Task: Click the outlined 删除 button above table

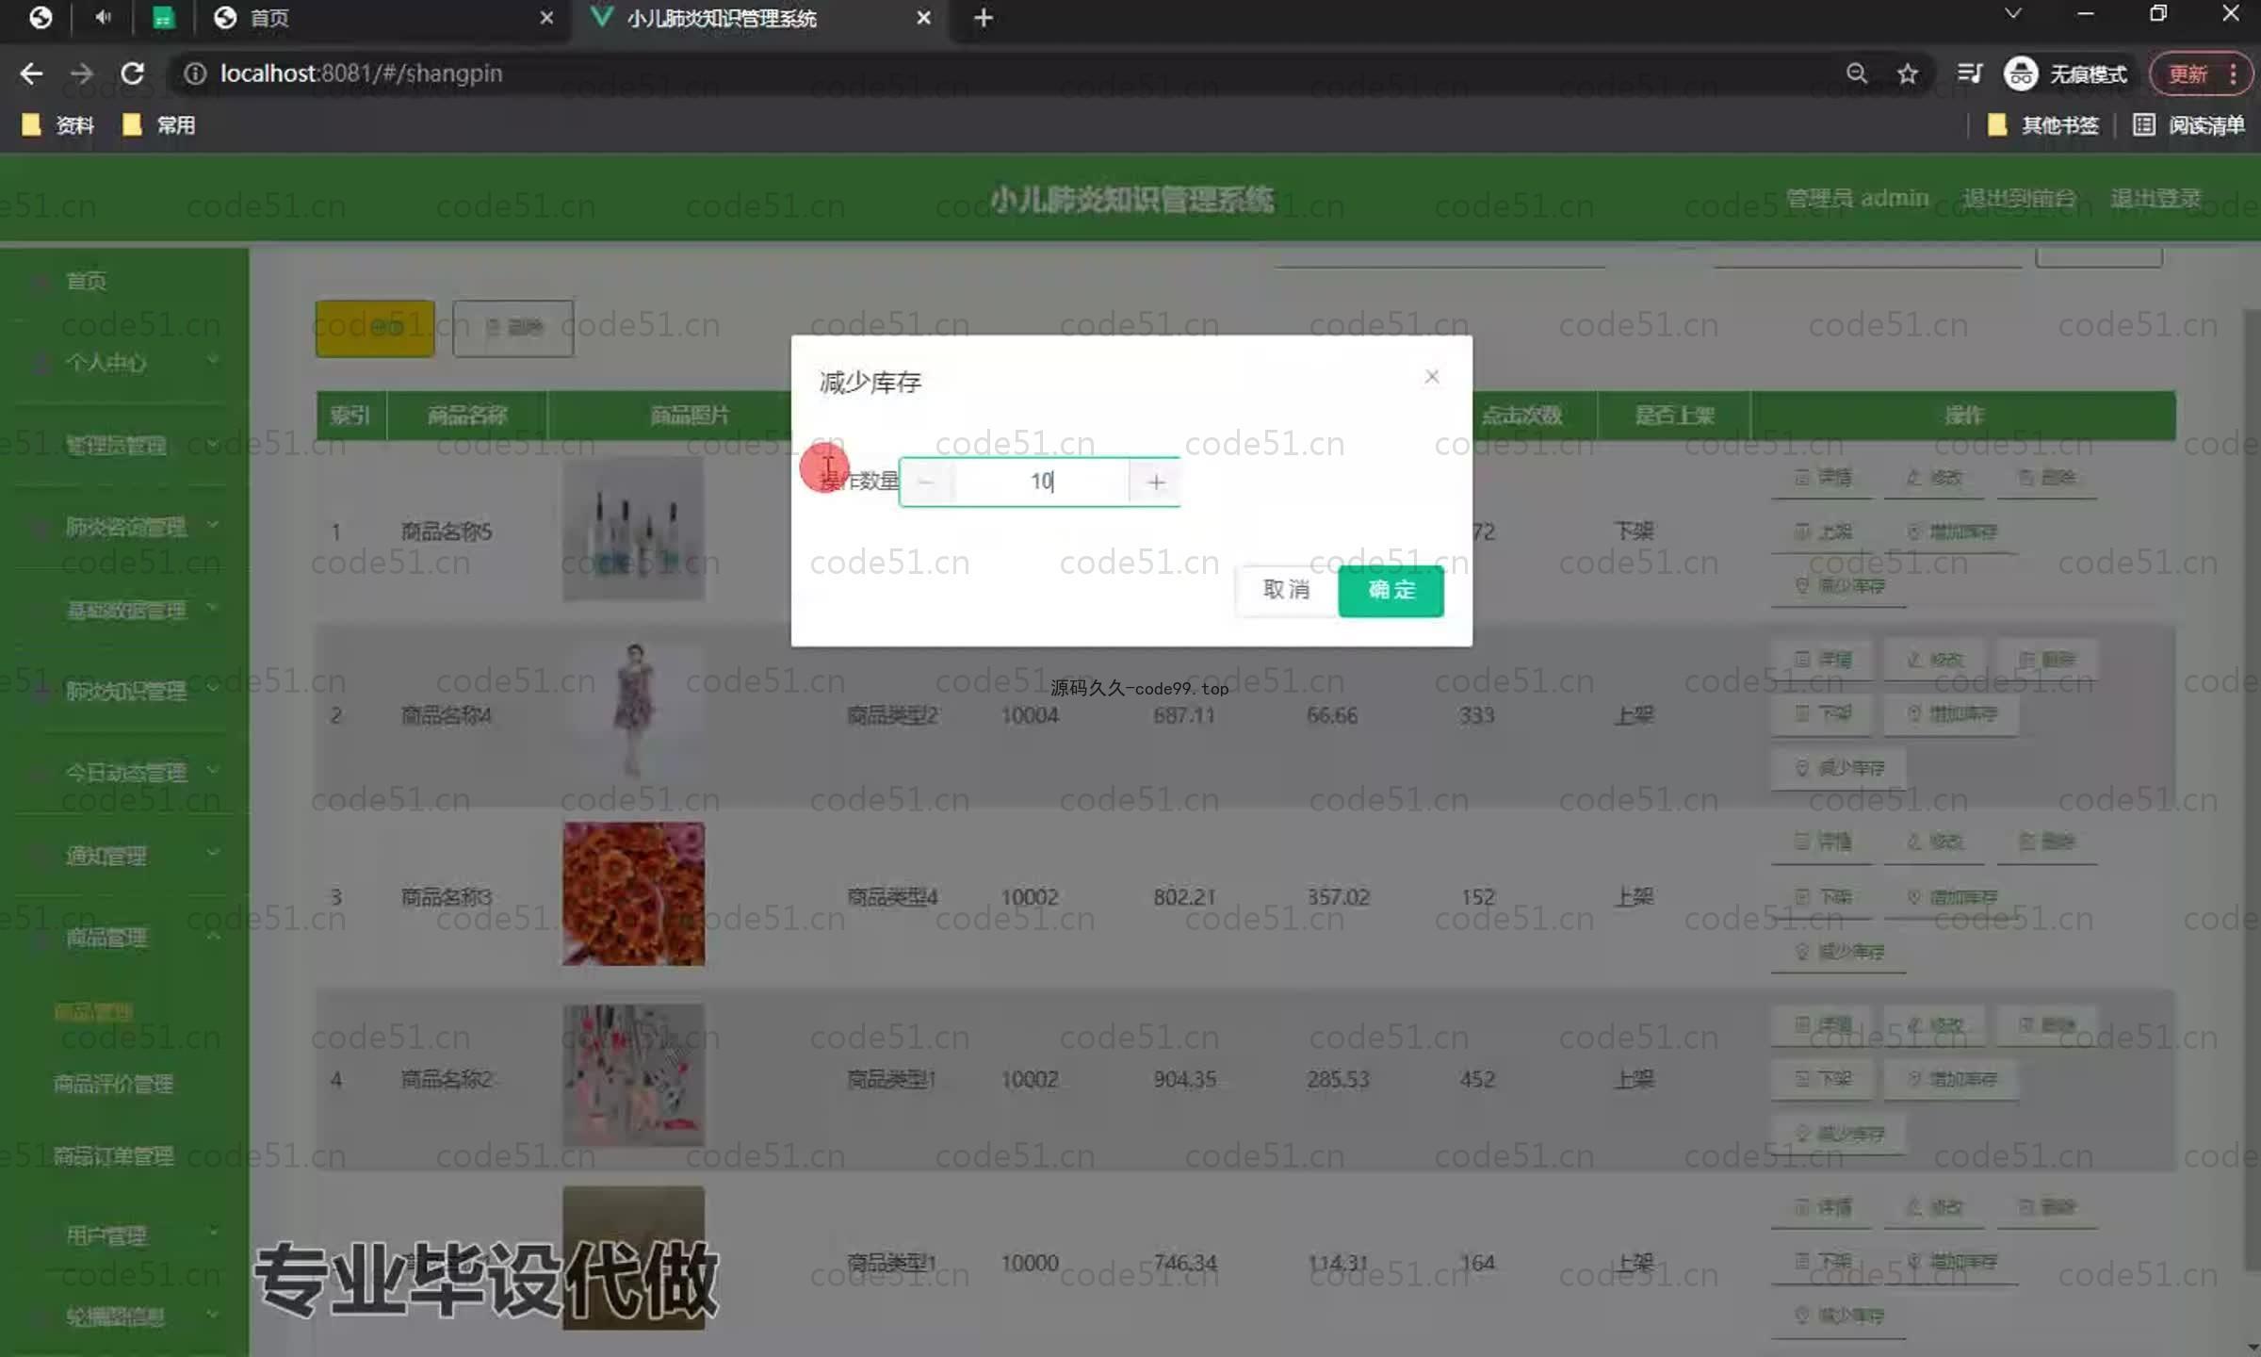Action: click(512, 328)
